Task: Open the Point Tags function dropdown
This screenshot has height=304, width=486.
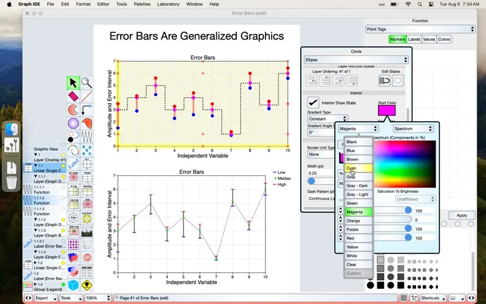Action: tap(420, 29)
